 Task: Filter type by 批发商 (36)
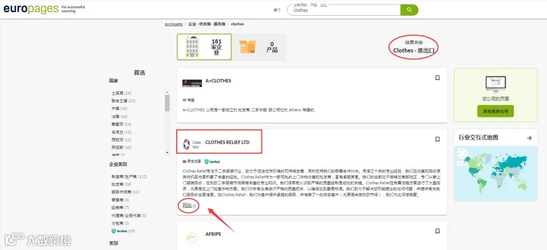click(122, 184)
